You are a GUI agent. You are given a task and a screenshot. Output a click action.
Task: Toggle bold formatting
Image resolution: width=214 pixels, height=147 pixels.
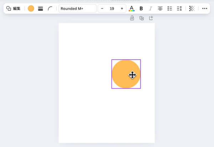(141, 9)
